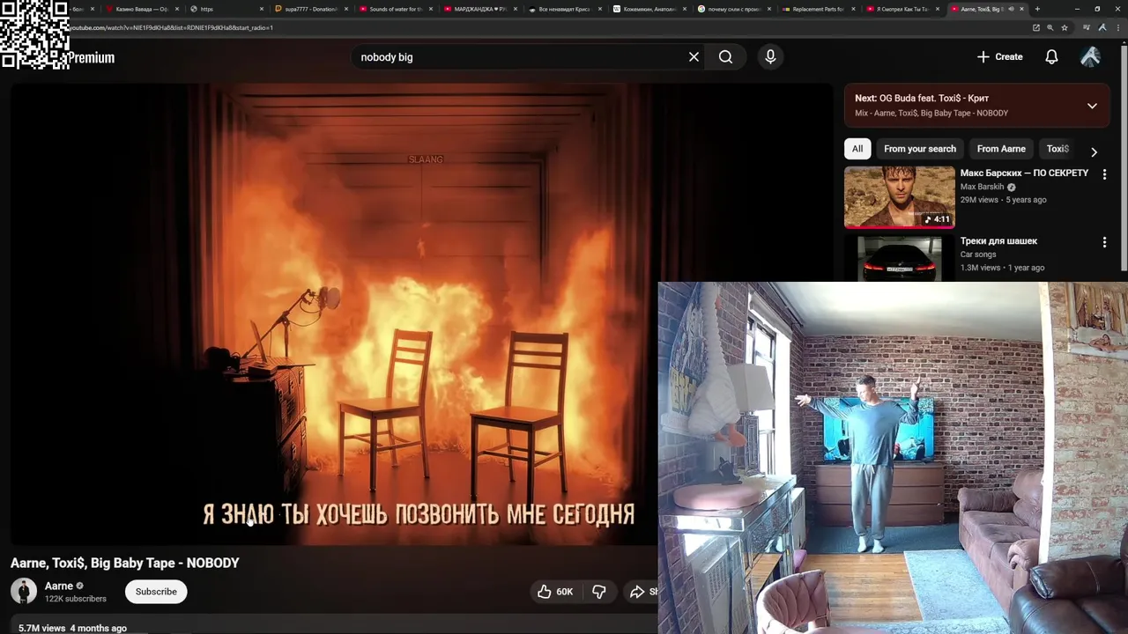Open the browser profile icon

point(1102,27)
